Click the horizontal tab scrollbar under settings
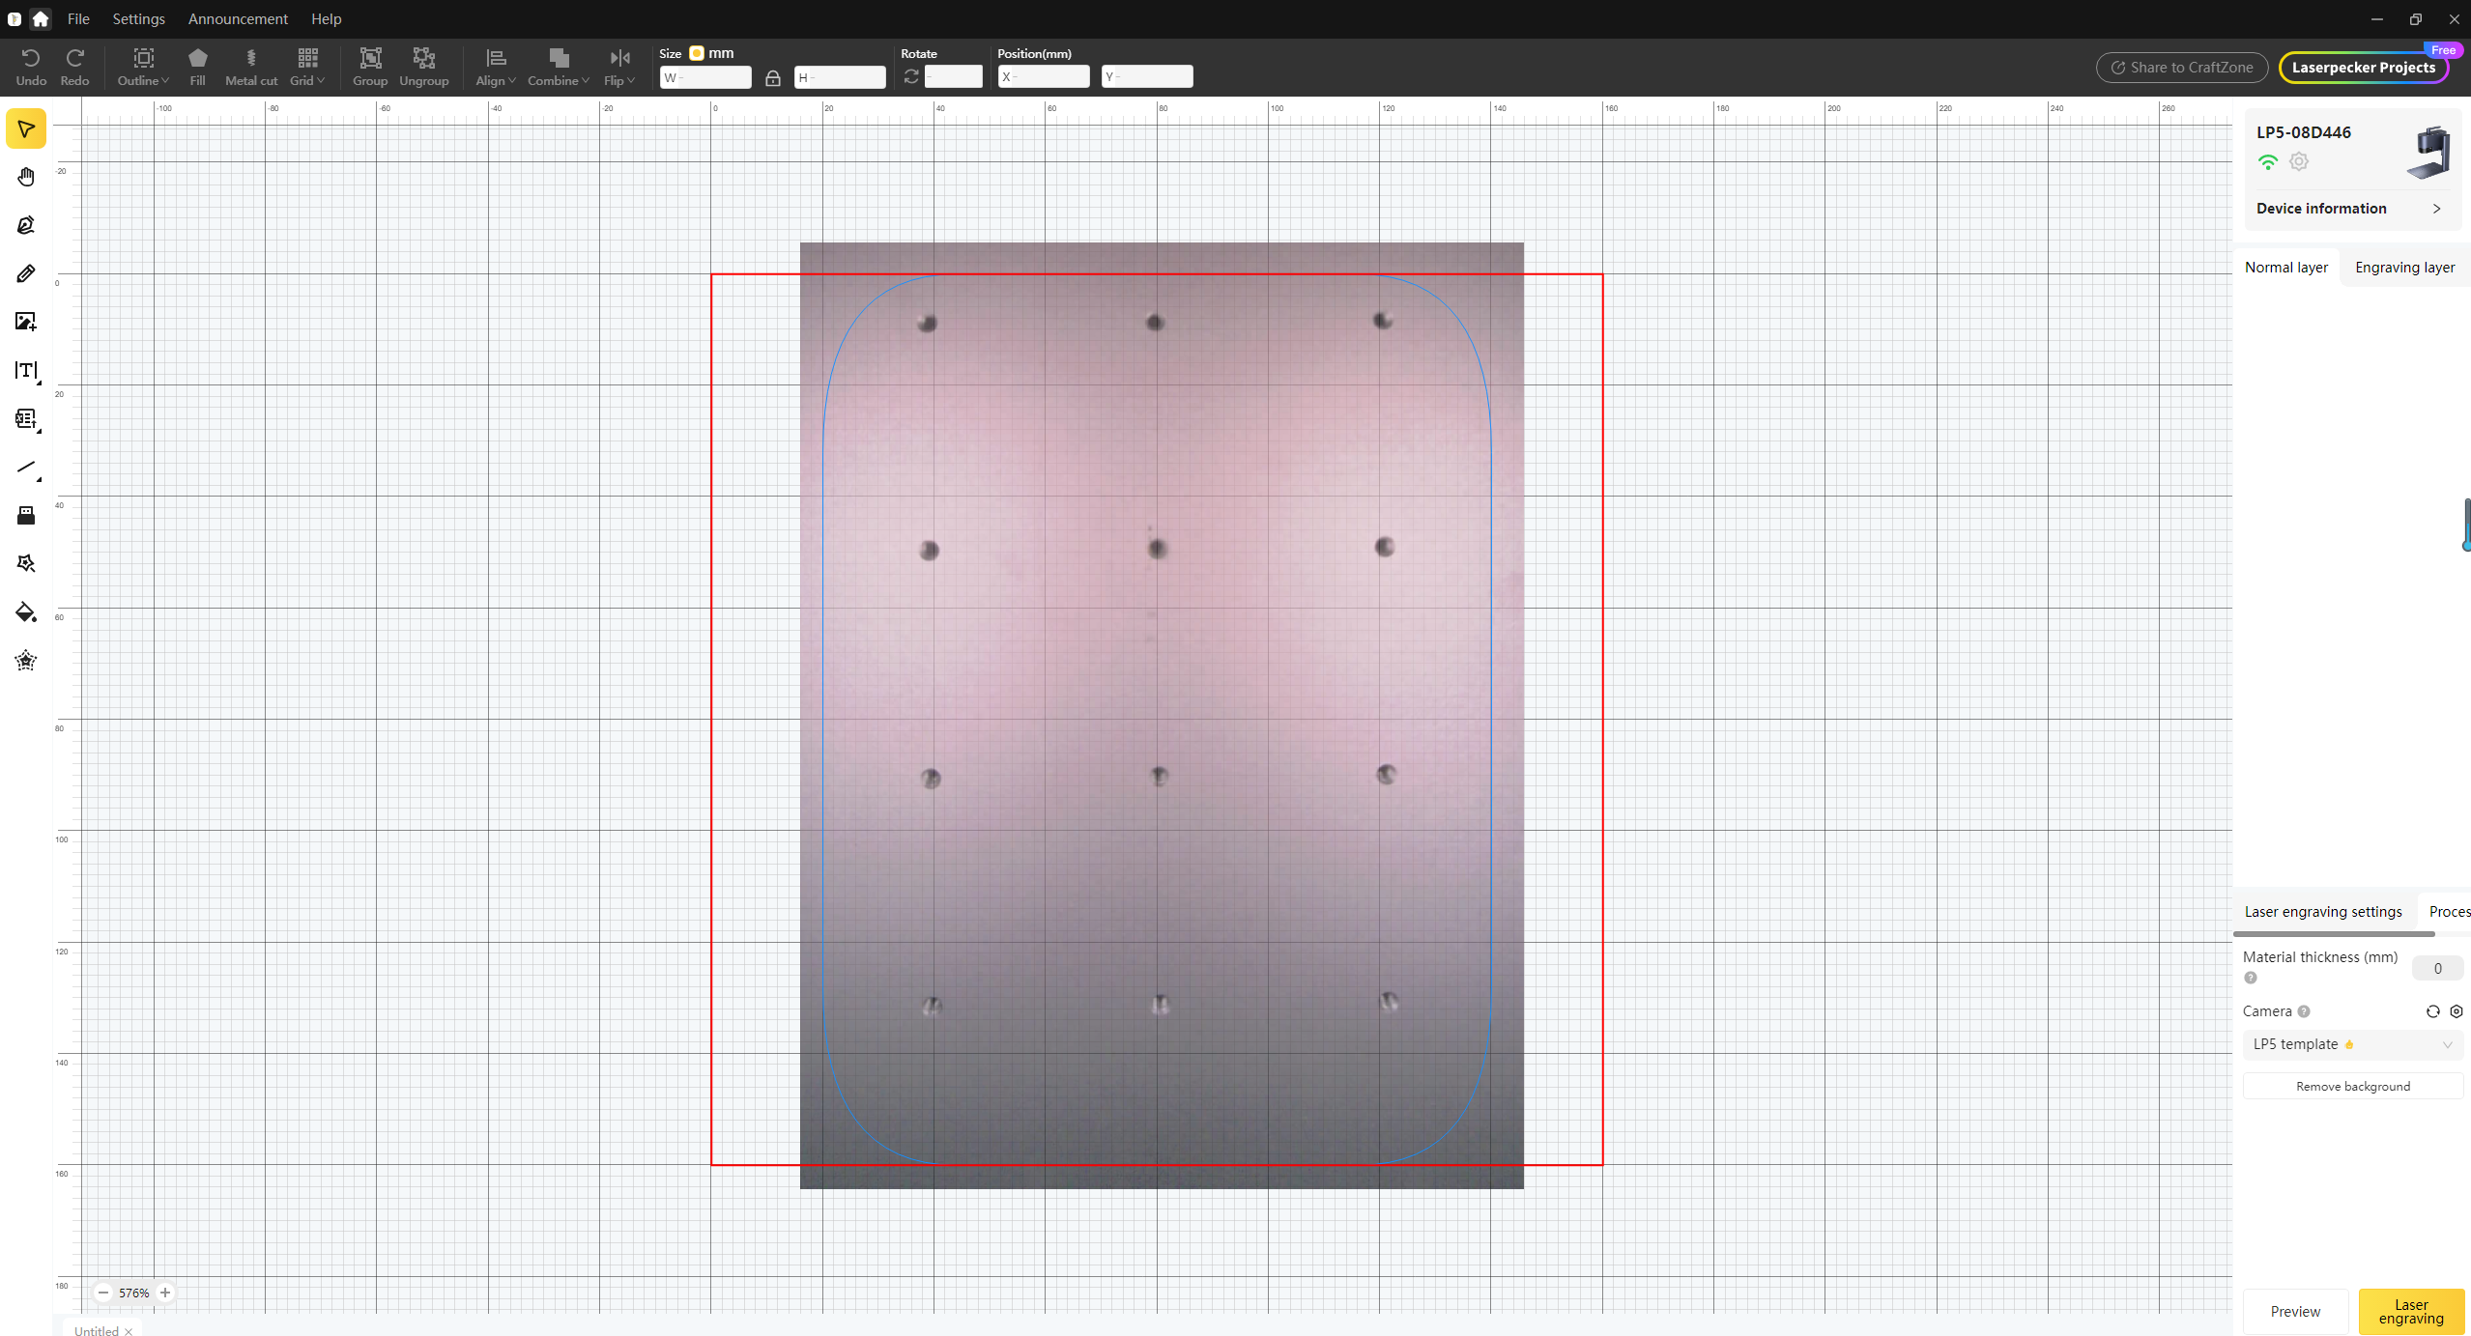The height and width of the screenshot is (1336, 2471). (x=2333, y=934)
